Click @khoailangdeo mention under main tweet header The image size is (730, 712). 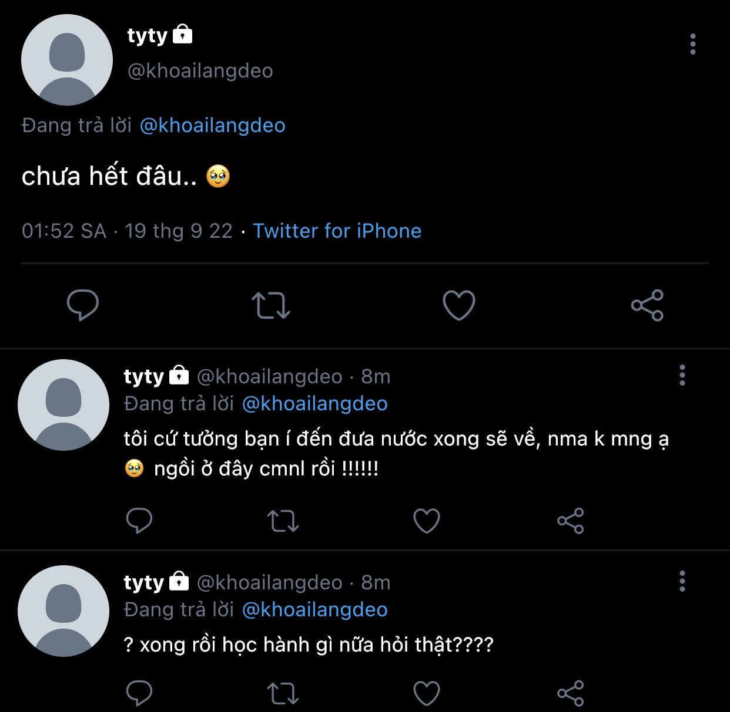[212, 125]
